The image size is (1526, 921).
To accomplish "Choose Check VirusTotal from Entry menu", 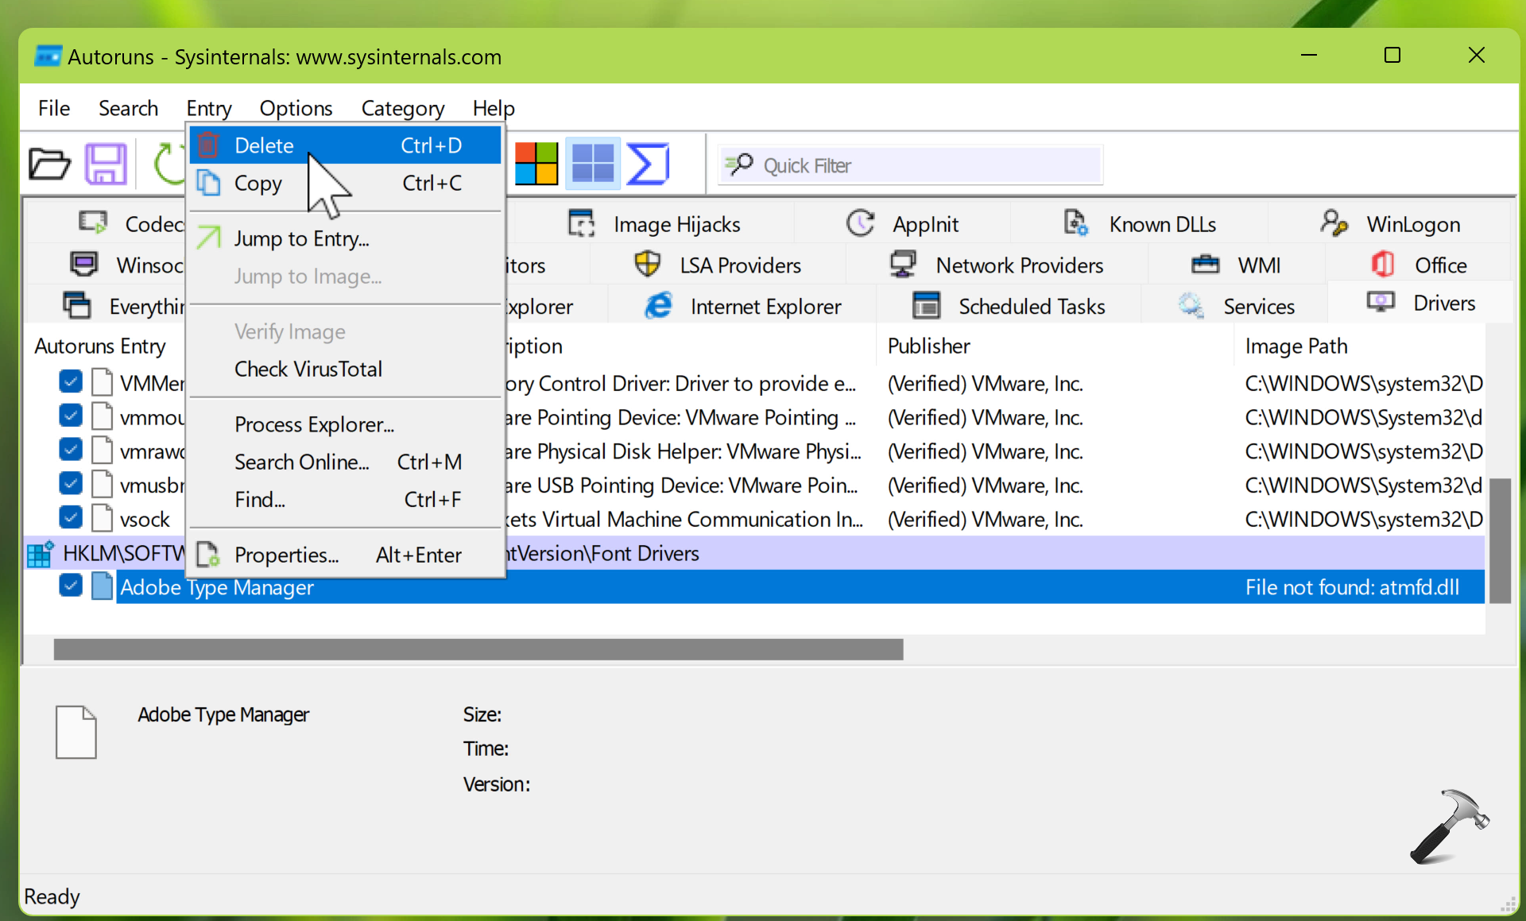I will (308, 369).
